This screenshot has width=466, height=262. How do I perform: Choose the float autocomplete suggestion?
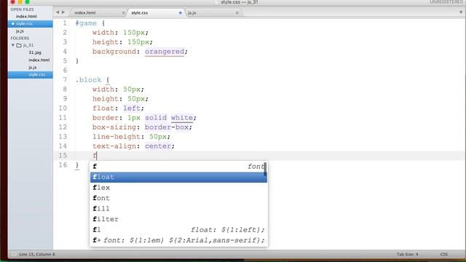178,177
